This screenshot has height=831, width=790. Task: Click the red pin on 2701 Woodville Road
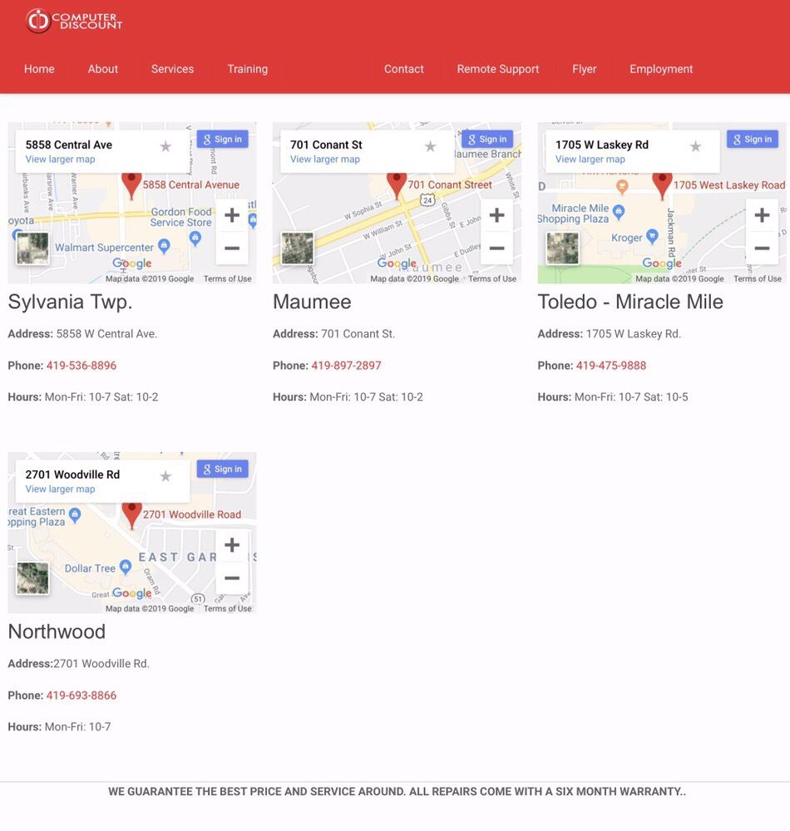(x=131, y=514)
